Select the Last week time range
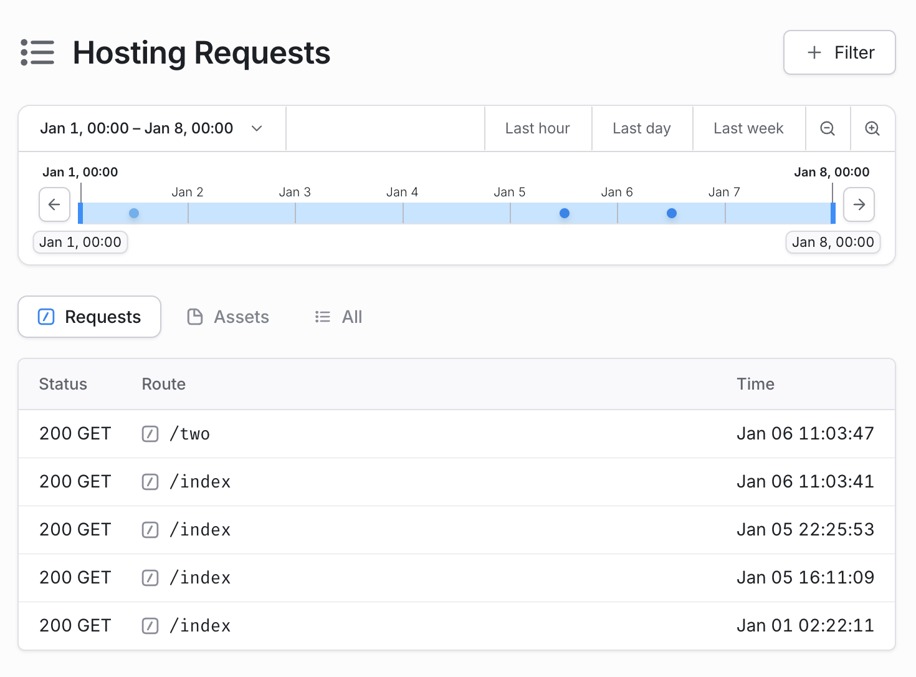This screenshot has height=677, width=916. 748,128
